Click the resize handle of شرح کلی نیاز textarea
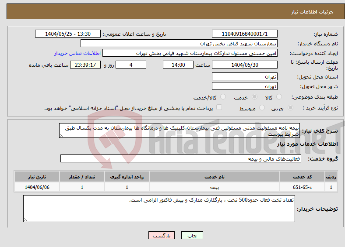Image resolution: width=345 pixels, height=247 pixels. (61, 136)
